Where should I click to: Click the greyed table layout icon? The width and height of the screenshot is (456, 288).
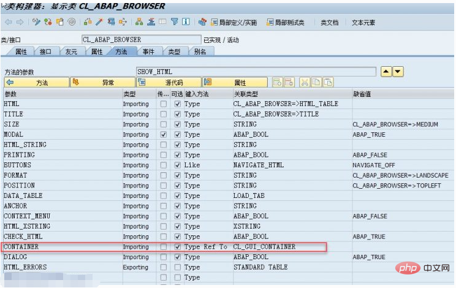coord(162,22)
